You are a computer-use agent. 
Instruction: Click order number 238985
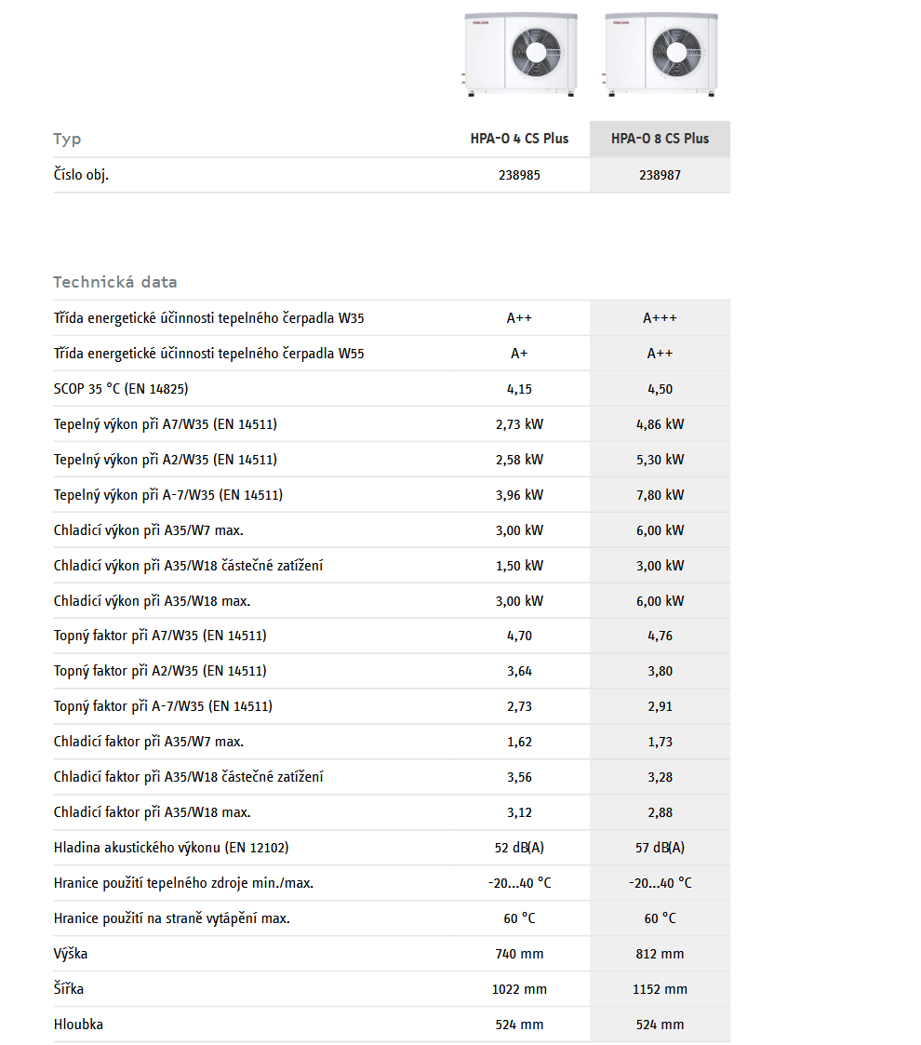coord(519,175)
